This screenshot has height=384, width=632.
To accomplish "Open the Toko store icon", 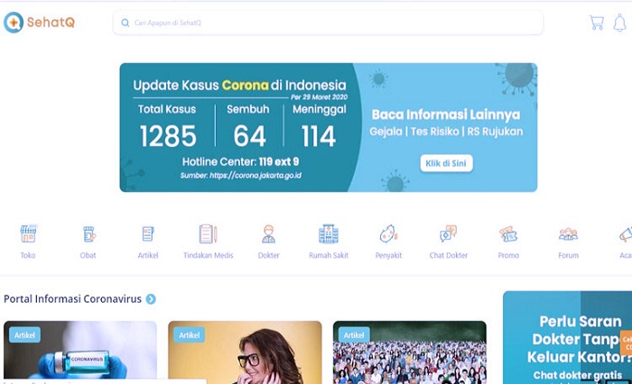I will click(x=29, y=235).
